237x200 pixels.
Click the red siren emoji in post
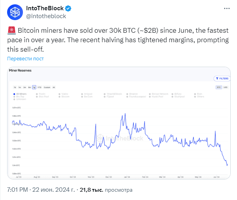[x=11, y=30]
